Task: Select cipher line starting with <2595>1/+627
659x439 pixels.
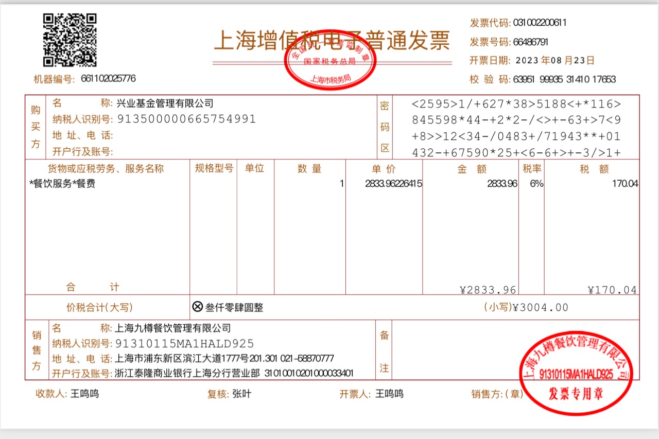Action: click(516, 104)
